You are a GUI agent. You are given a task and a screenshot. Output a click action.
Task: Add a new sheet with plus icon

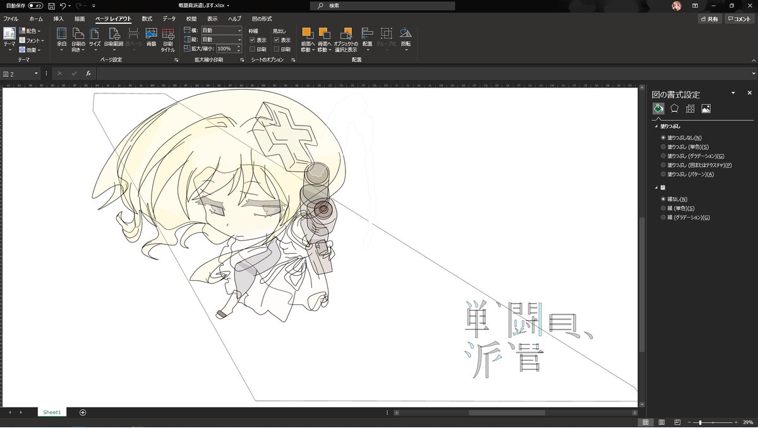(x=83, y=412)
